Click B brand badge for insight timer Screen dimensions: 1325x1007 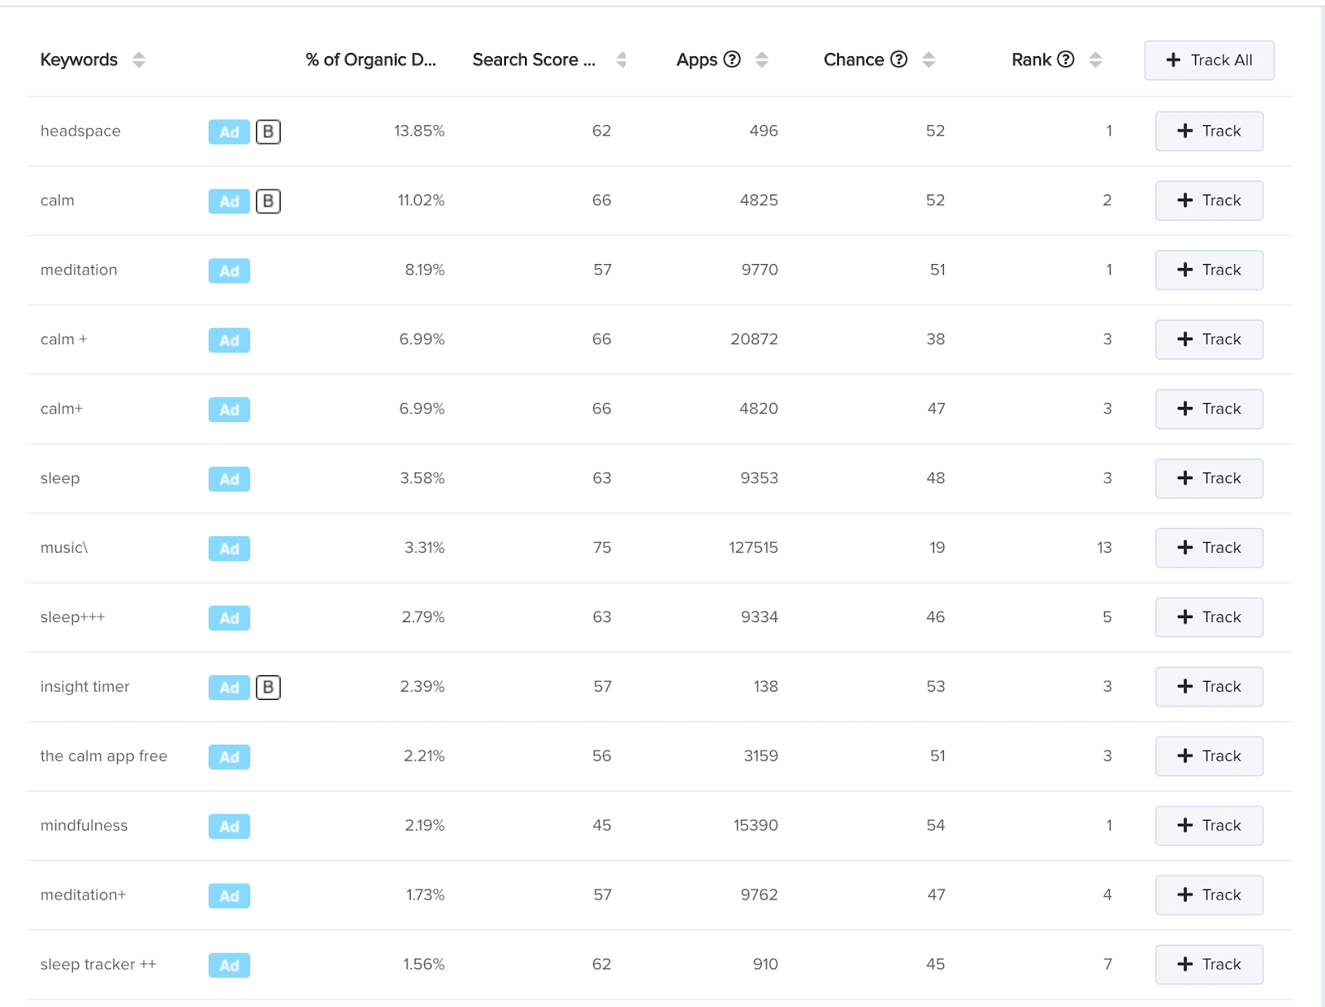(x=268, y=688)
